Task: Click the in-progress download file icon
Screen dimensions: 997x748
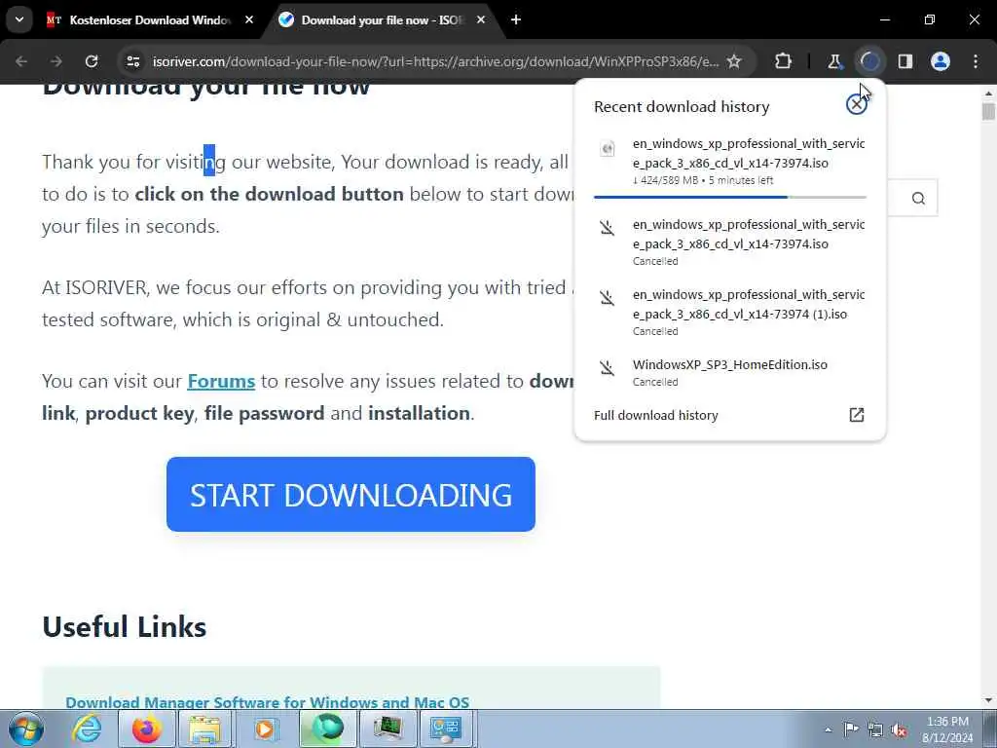Action: click(608, 149)
